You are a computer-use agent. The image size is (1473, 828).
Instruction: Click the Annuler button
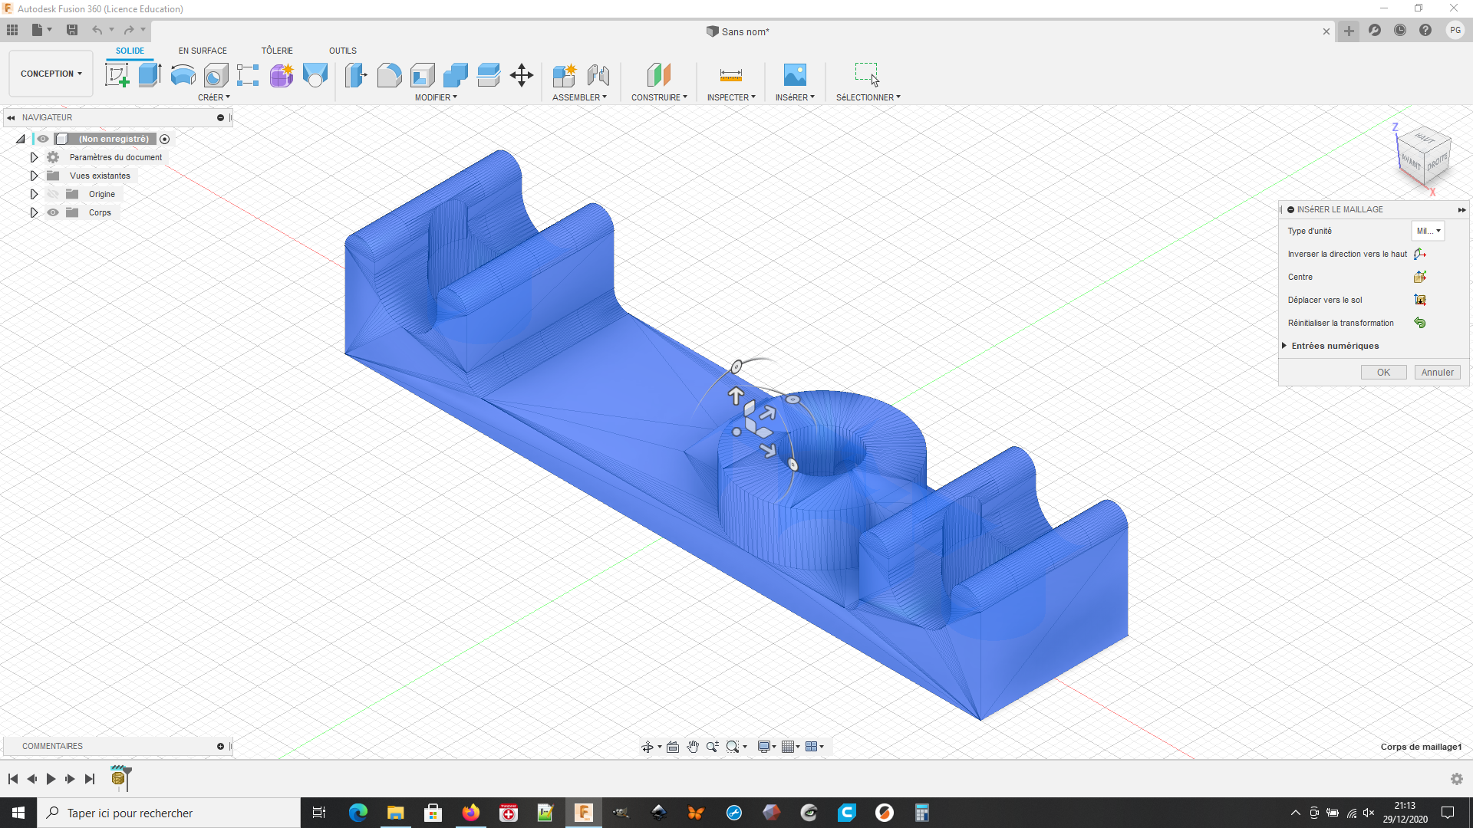1437,373
